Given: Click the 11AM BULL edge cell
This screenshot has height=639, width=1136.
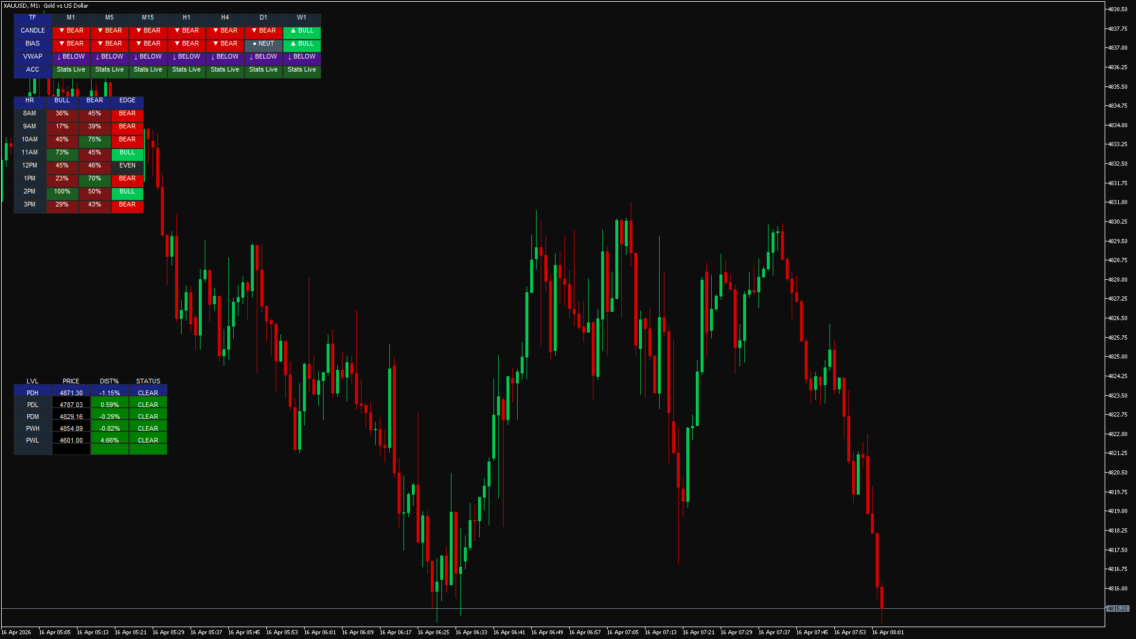Looking at the screenshot, I should (x=127, y=153).
